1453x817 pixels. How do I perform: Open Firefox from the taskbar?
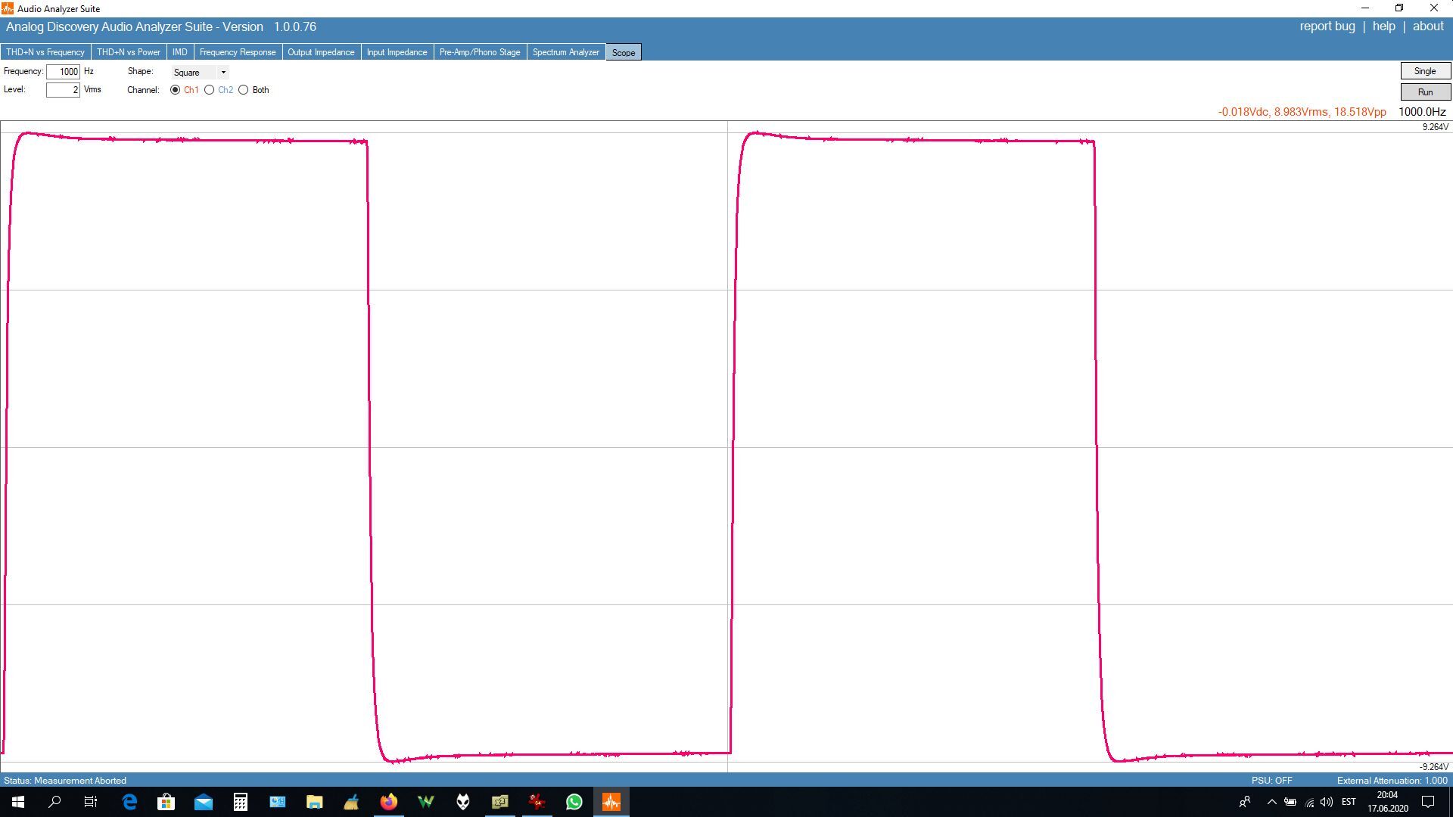point(388,802)
